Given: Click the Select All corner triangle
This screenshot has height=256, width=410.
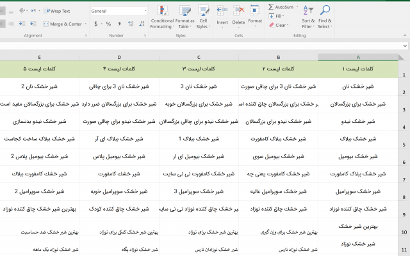Looking at the screenshot, I should pyautogui.click(x=401, y=57).
